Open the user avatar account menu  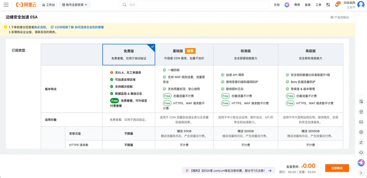[x=361, y=5]
